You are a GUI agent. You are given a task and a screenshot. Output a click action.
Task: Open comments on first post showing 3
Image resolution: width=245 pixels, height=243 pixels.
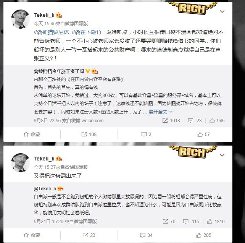(x=146, y=134)
